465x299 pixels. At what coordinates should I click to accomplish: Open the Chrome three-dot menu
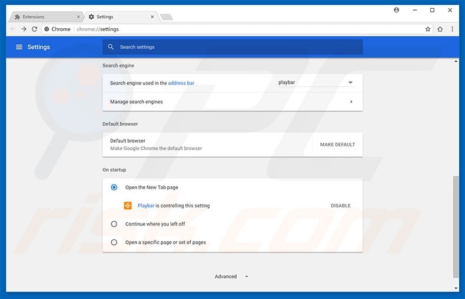(452, 29)
